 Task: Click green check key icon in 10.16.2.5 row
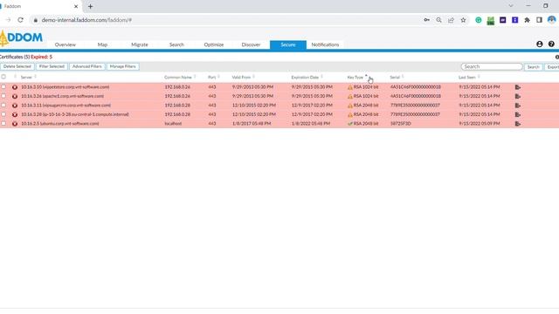(350, 124)
